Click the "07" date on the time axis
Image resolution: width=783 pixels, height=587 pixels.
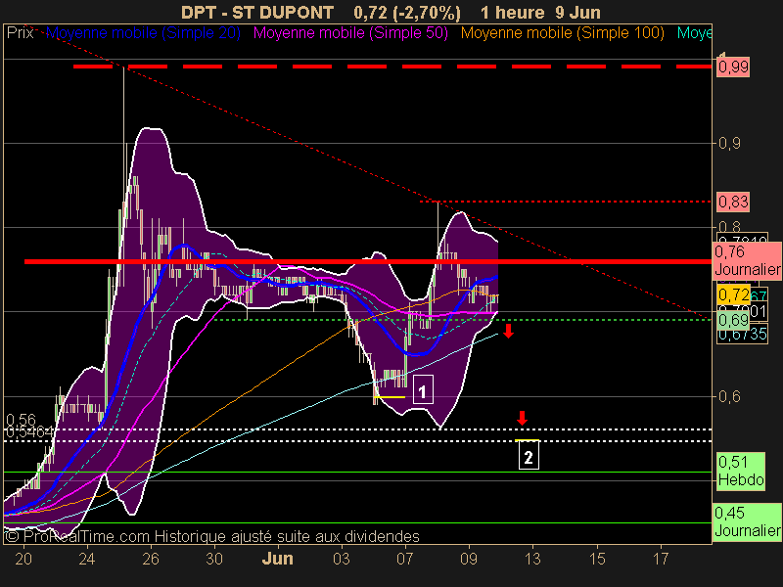click(x=405, y=559)
